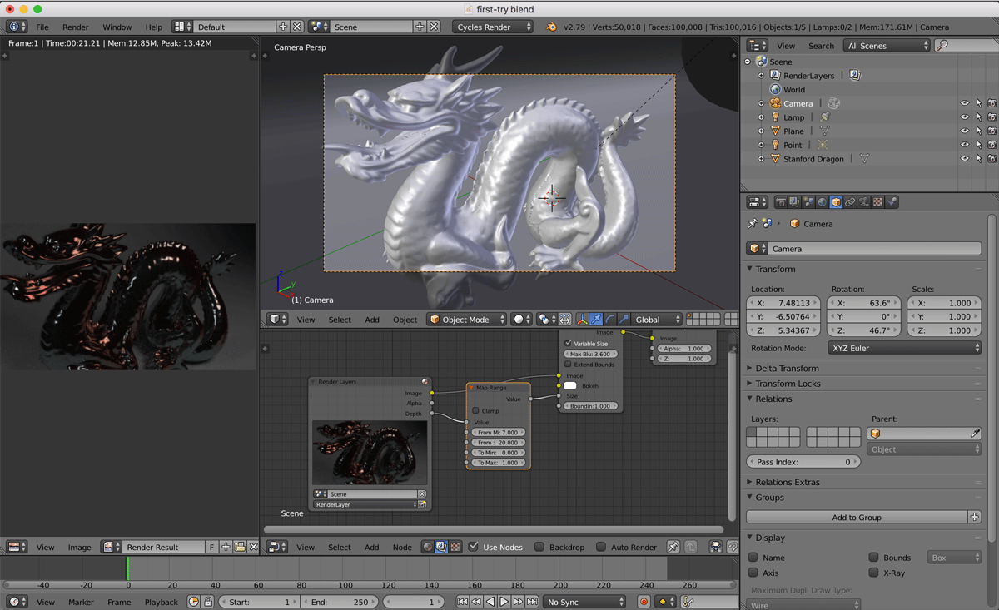Expand the Delta Transform panel
This screenshot has height=610, width=999.
[x=787, y=368]
